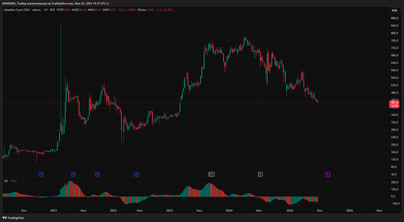Screen dimensions: 404x222
Task: Click the dividend marker near late 2020
Action: (41, 174)
